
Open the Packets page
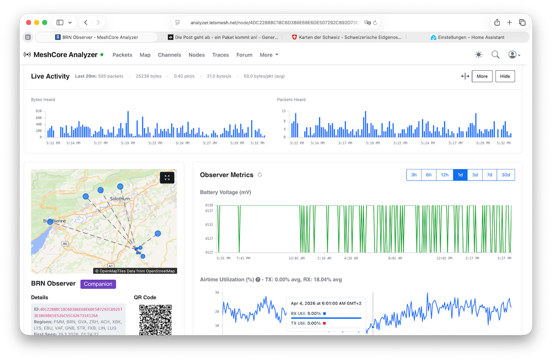[x=122, y=55]
